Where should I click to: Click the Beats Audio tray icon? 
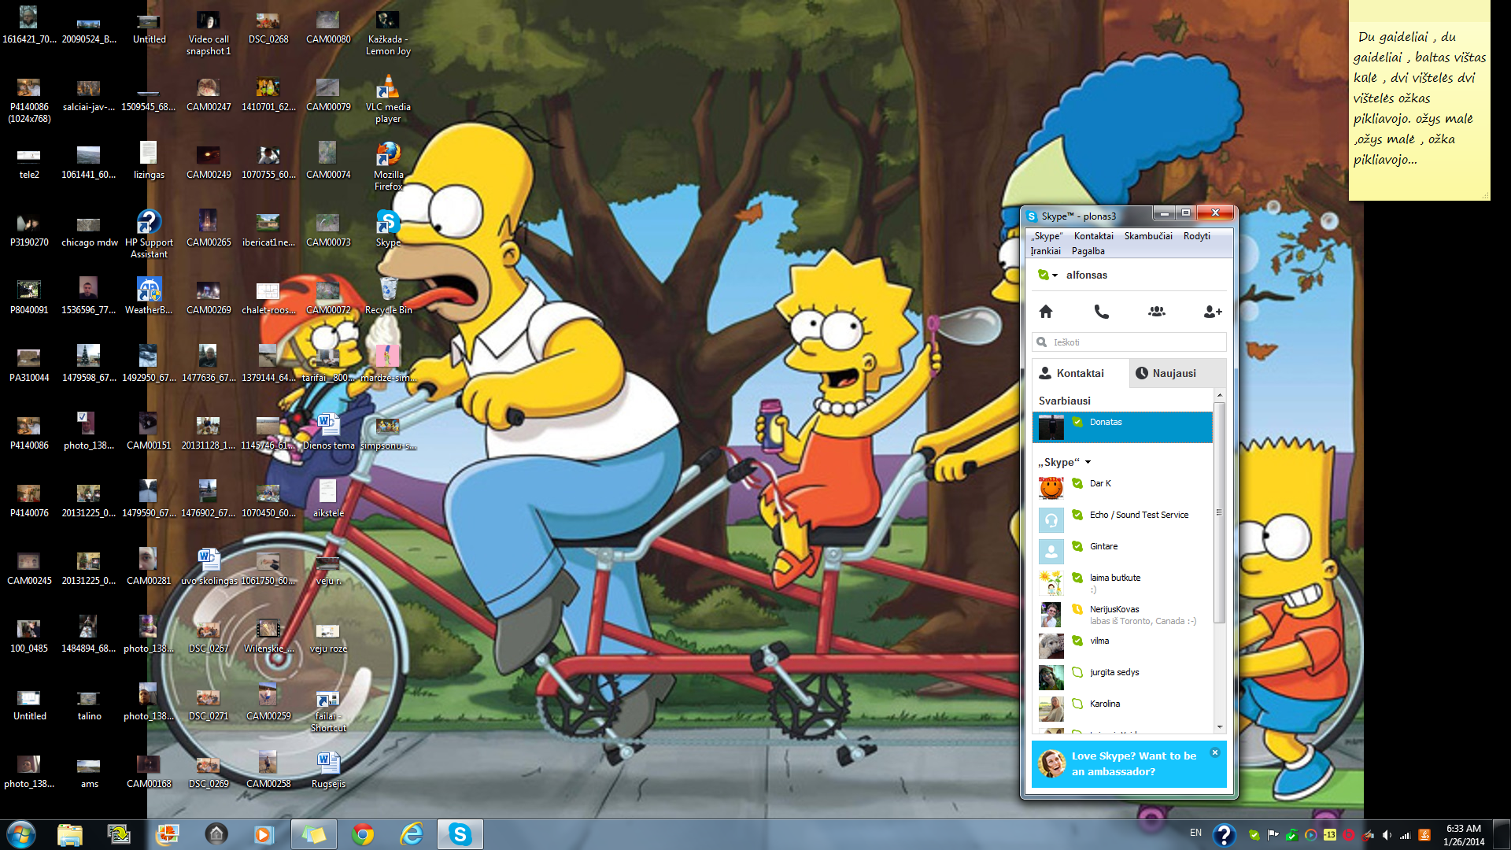[1349, 835]
